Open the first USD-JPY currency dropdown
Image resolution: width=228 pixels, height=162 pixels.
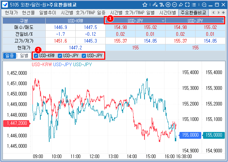(163, 21)
